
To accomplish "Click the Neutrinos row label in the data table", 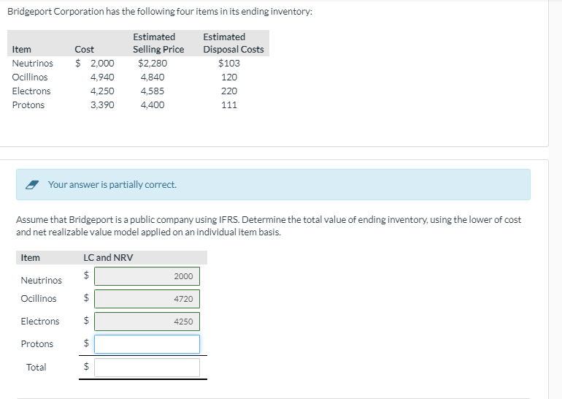I will (33, 63).
